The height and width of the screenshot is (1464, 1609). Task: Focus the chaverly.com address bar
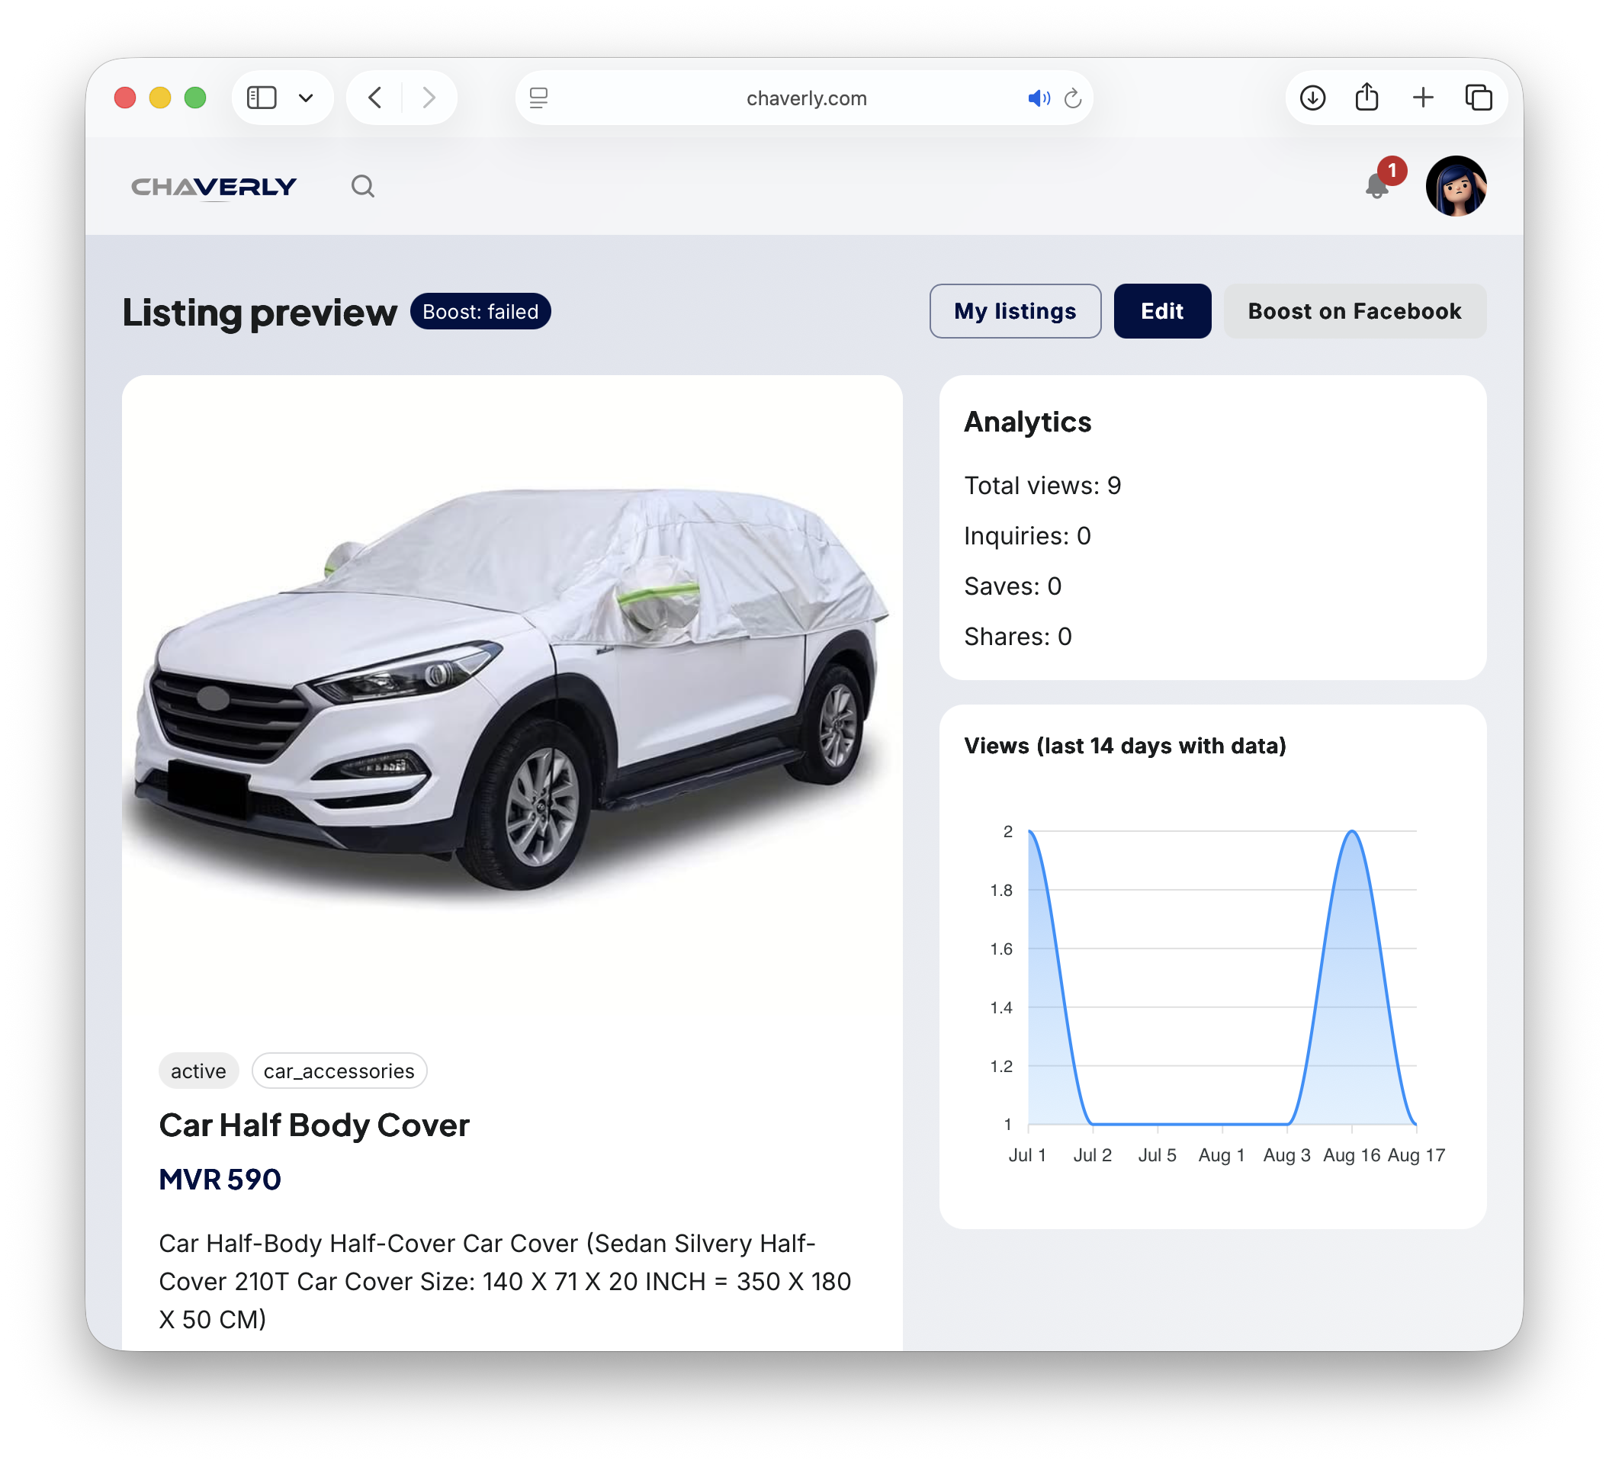pyautogui.click(x=806, y=98)
